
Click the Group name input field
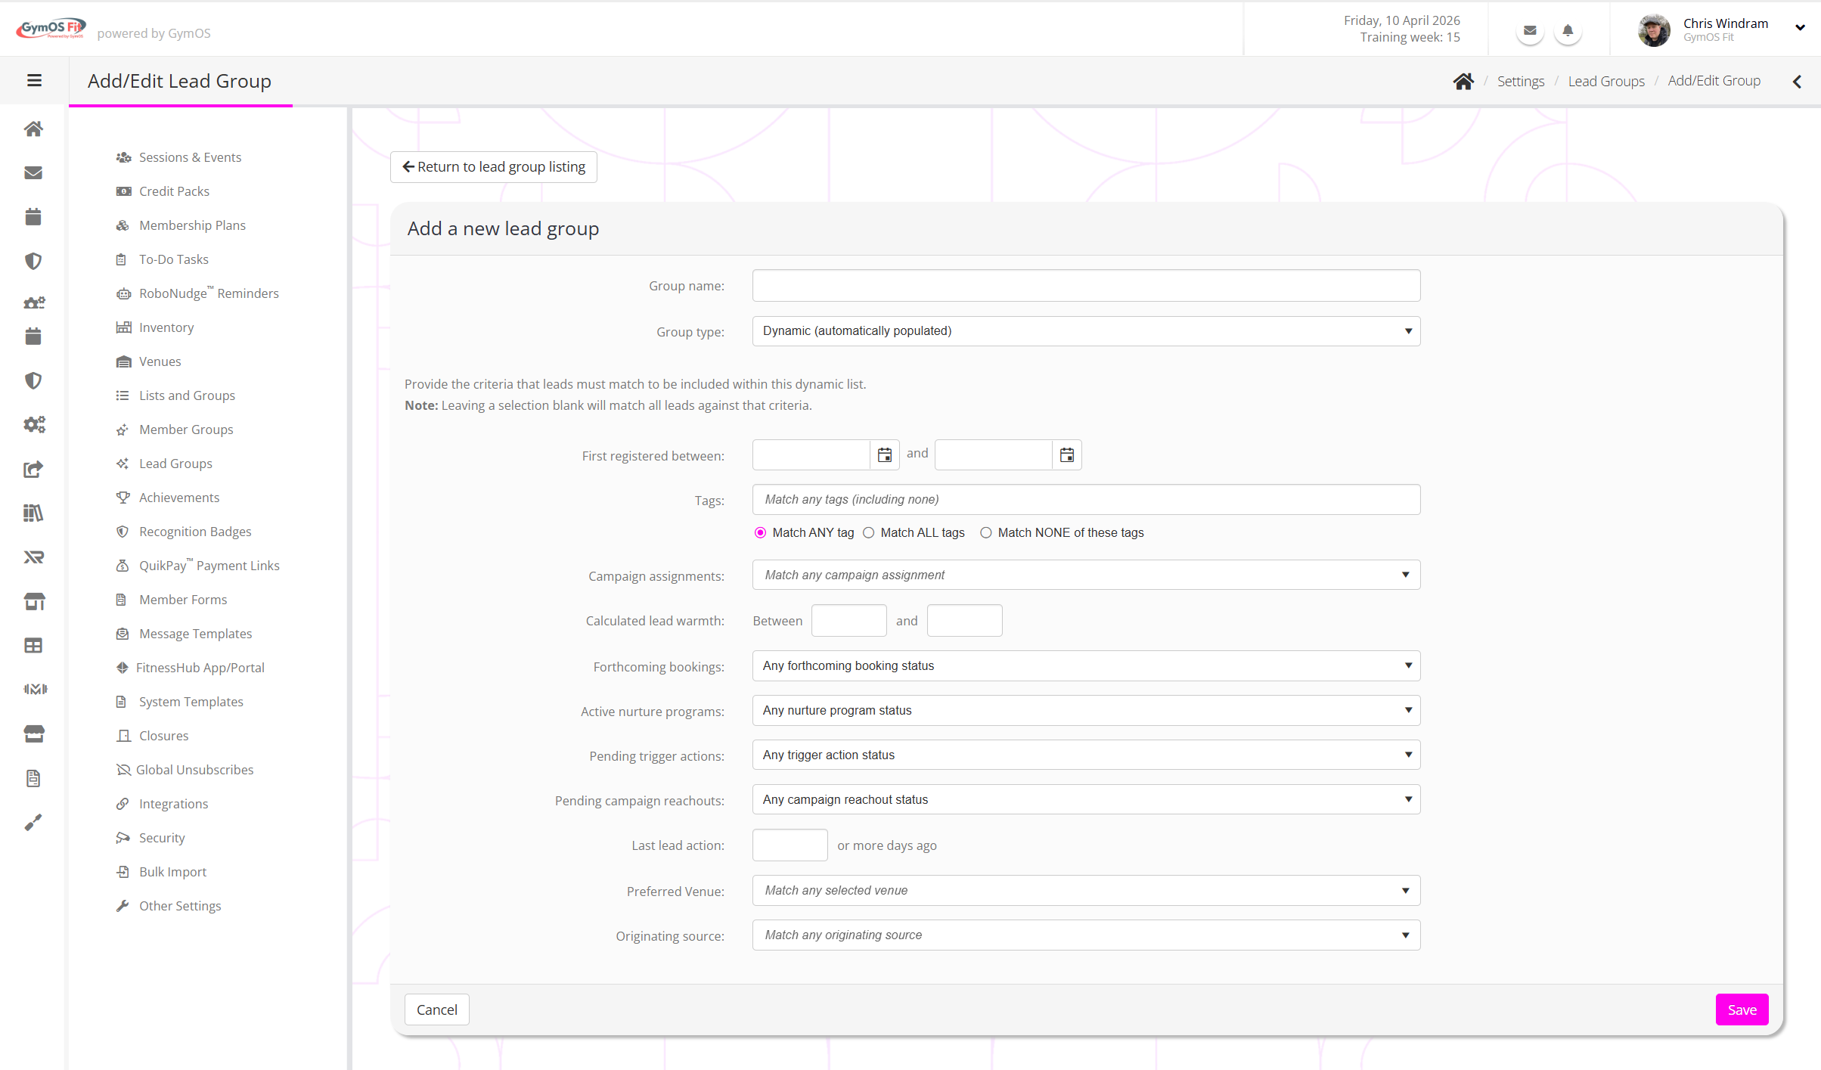[1086, 286]
